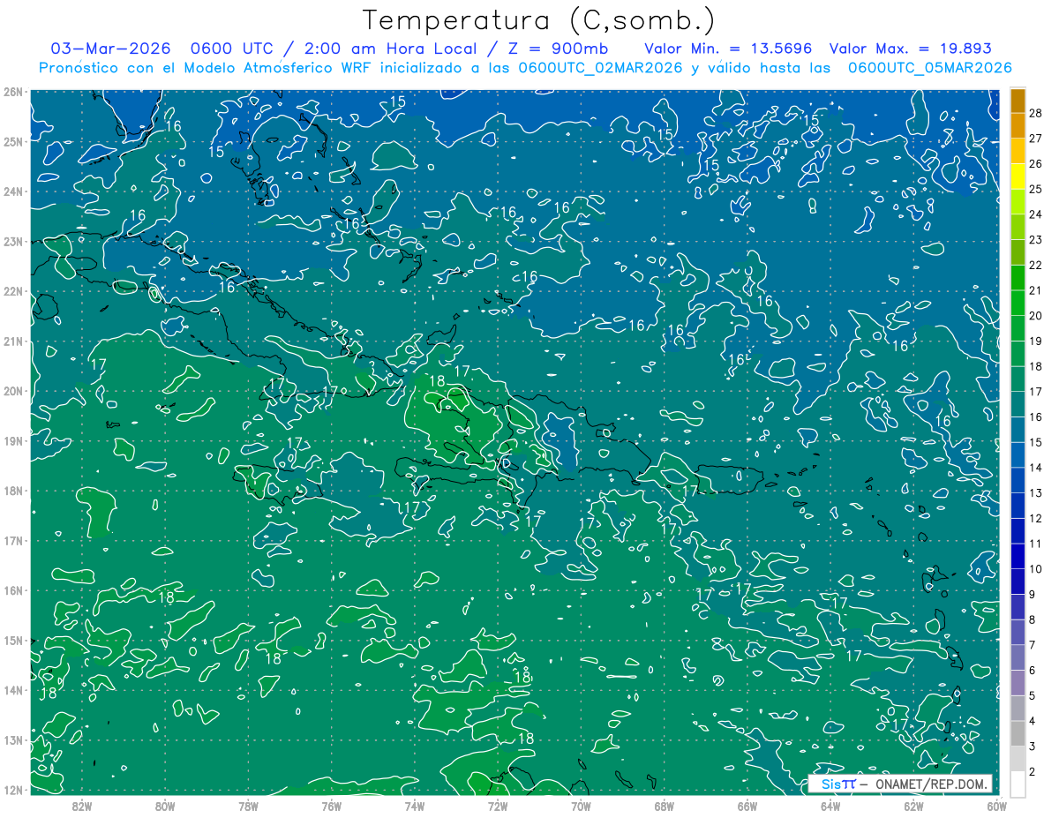Click the title "Temperatura (C,somb.)"
This screenshot has width=1059, height=818.
tap(539, 19)
